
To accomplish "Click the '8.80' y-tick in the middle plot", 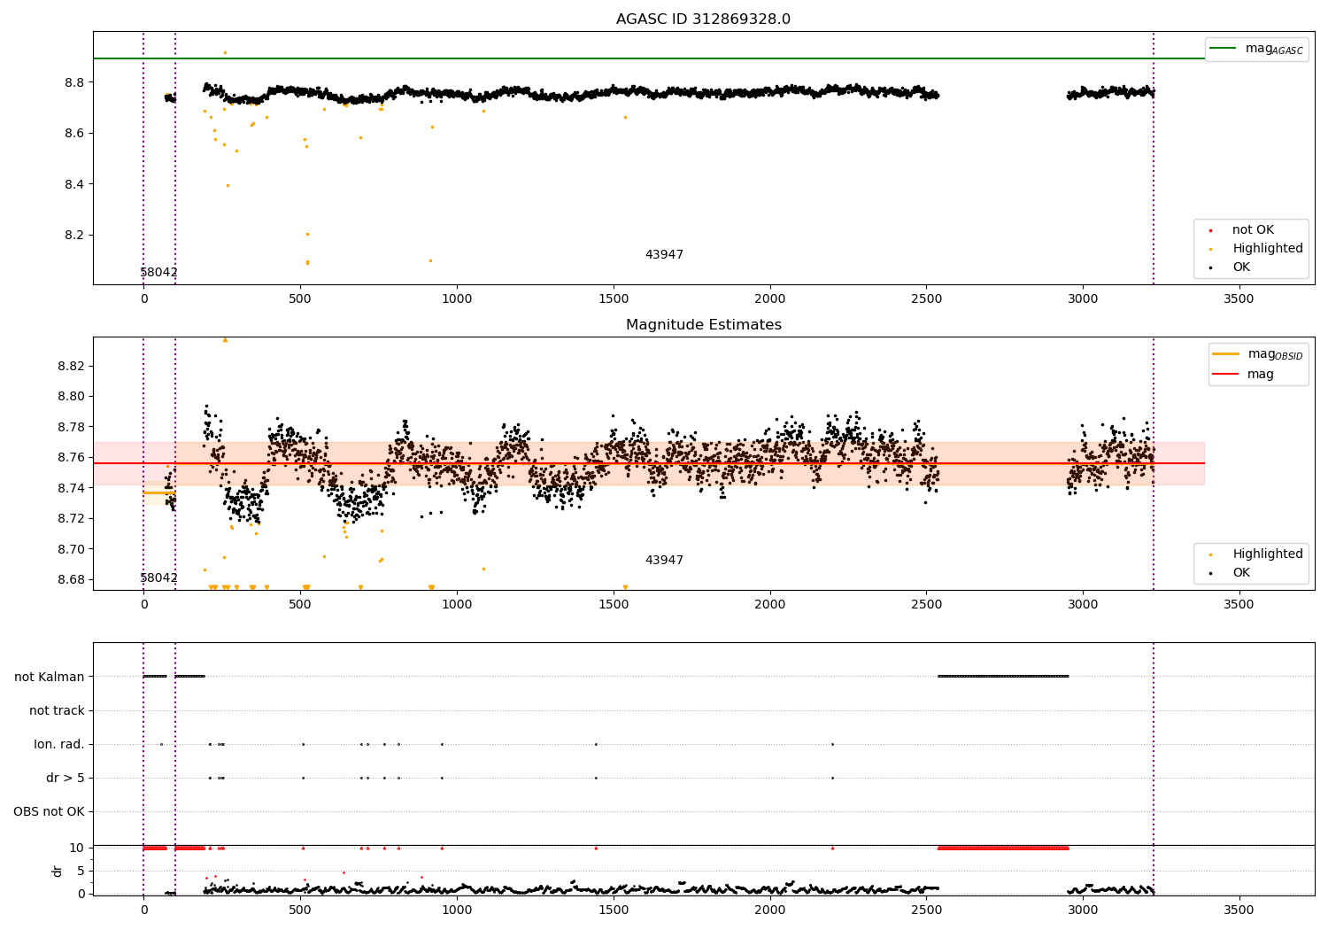I will click(70, 396).
